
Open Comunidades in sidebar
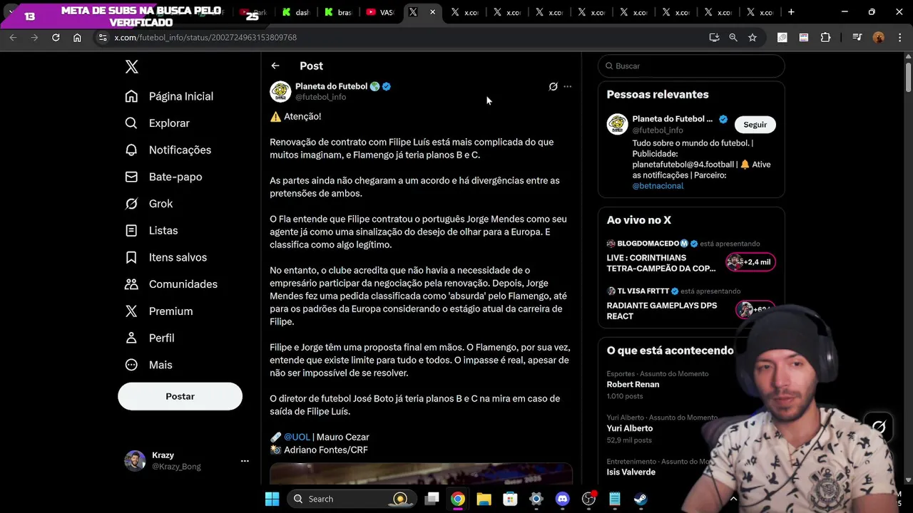[x=170, y=284]
